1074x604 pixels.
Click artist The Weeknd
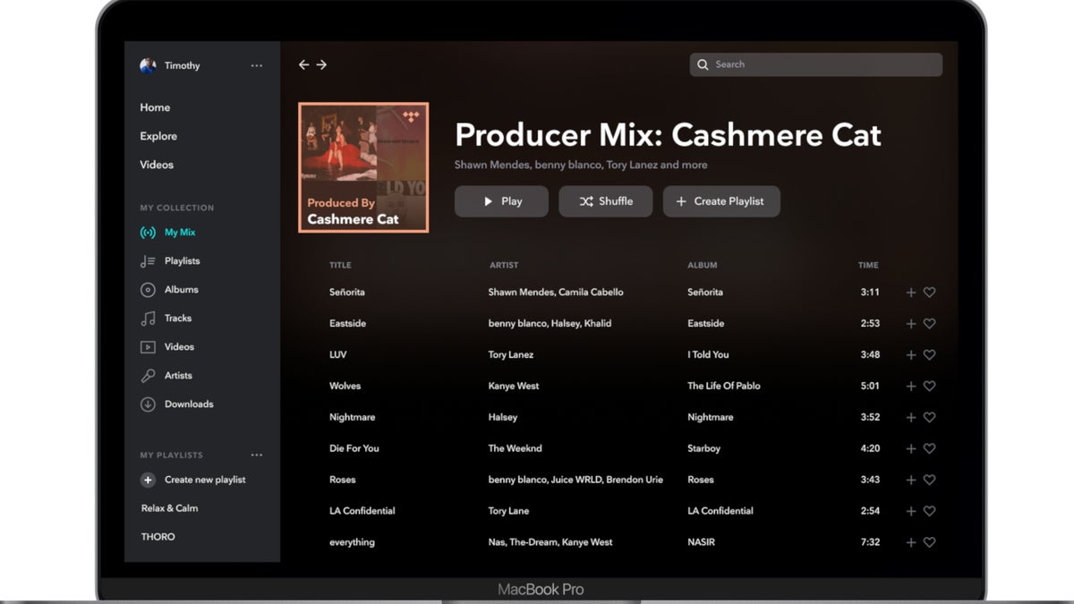[516, 448]
